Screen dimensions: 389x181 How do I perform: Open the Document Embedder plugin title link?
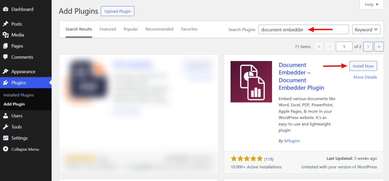pyautogui.click(x=301, y=76)
